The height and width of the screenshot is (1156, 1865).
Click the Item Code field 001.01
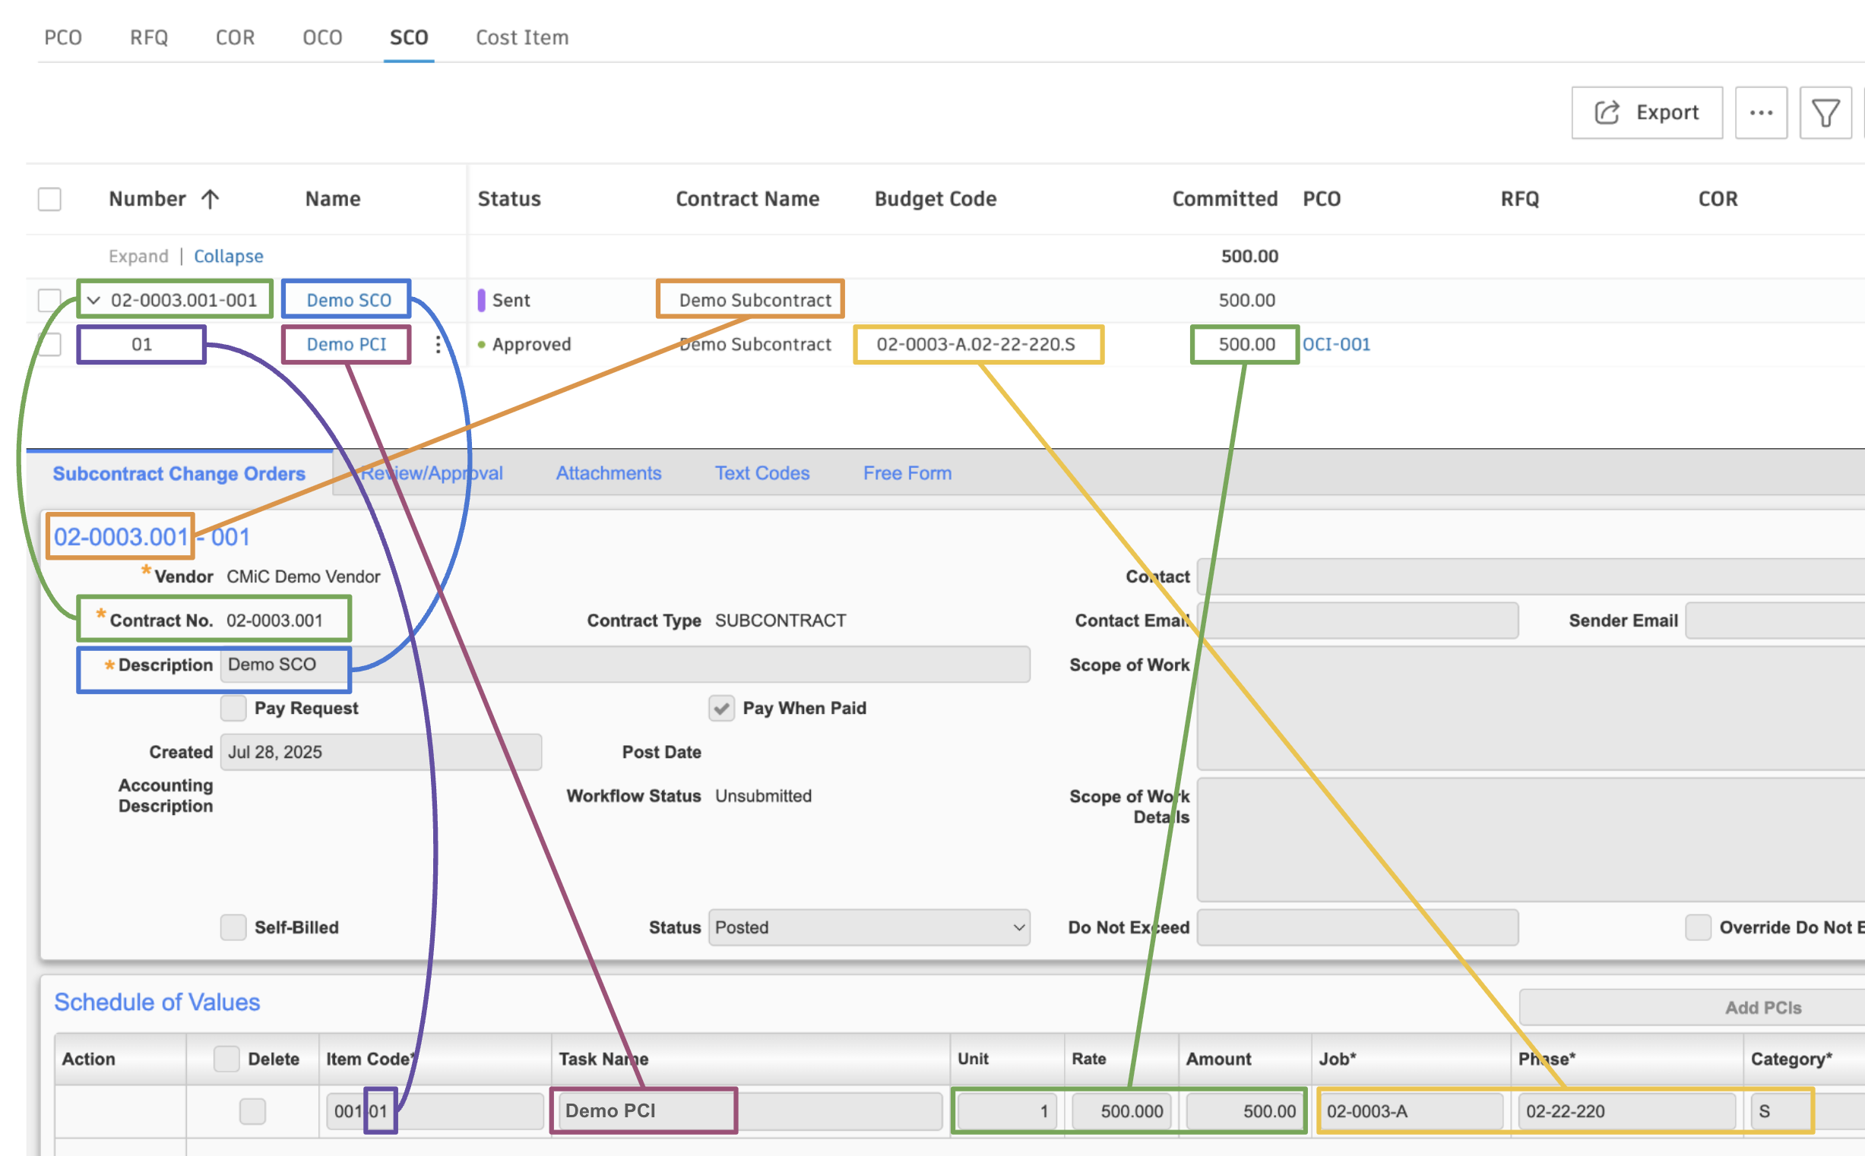435,1111
